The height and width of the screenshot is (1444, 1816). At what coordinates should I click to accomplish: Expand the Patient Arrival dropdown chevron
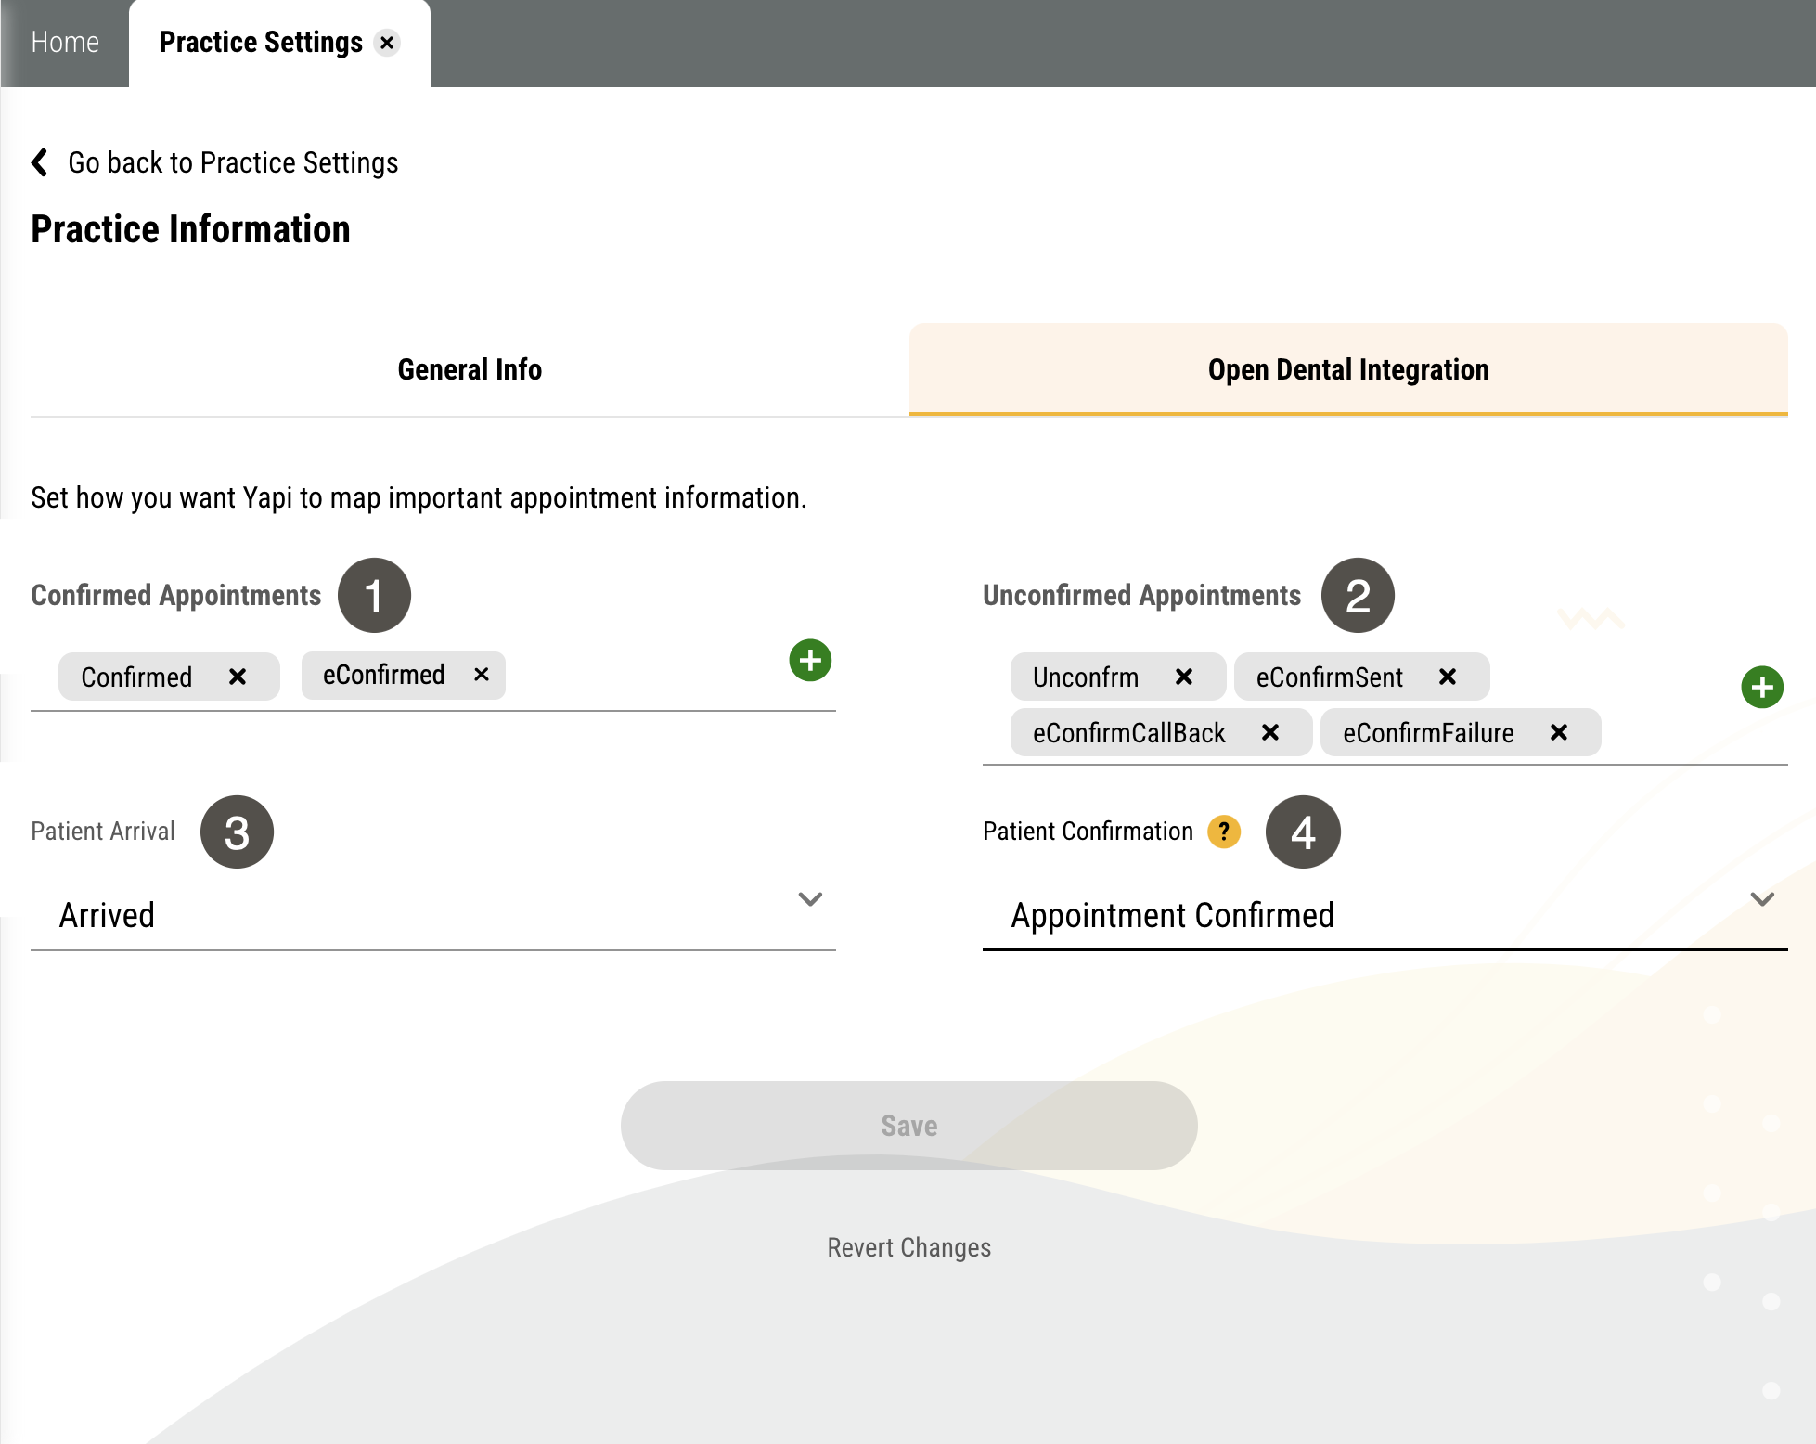point(810,898)
